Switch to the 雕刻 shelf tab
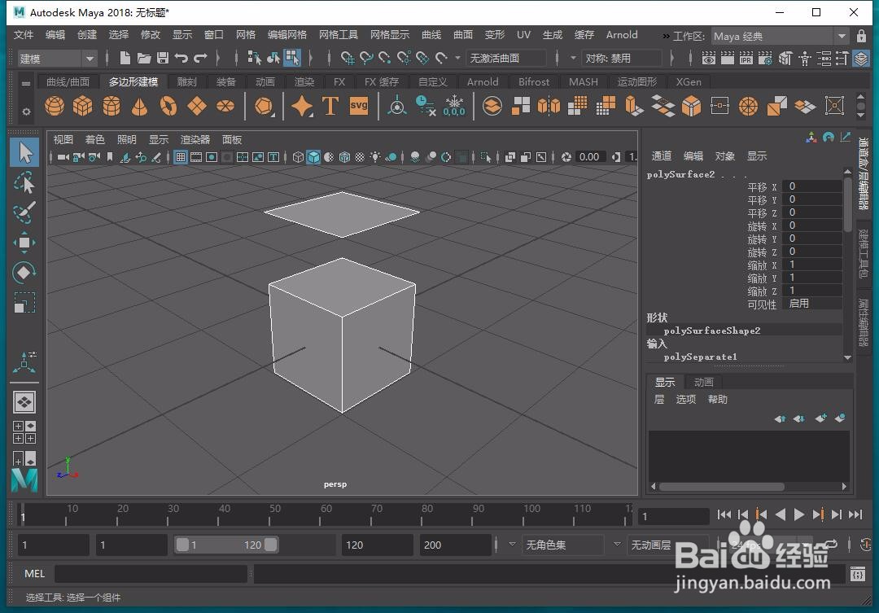This screenshot has width=879, height=613. (x=186, y=82)
